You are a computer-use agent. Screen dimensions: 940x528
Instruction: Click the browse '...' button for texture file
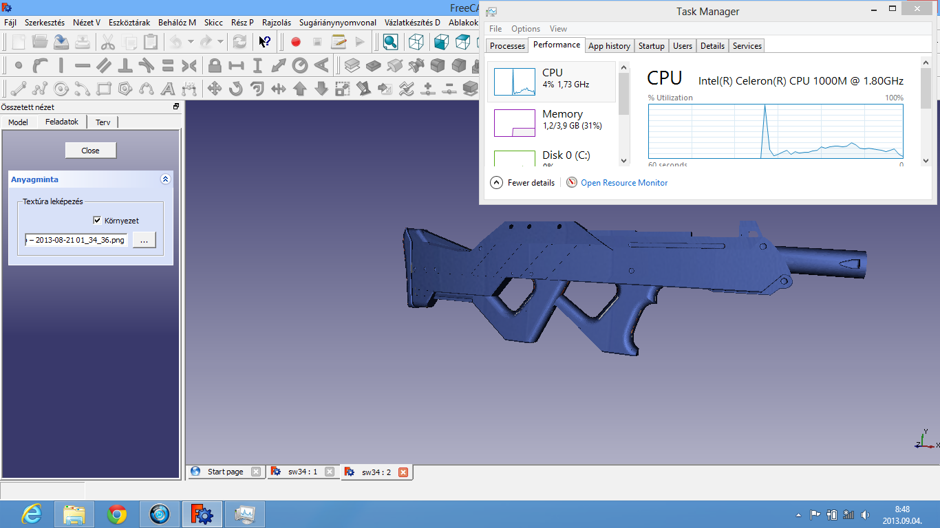pyautogui.click(x=145, y=240)
